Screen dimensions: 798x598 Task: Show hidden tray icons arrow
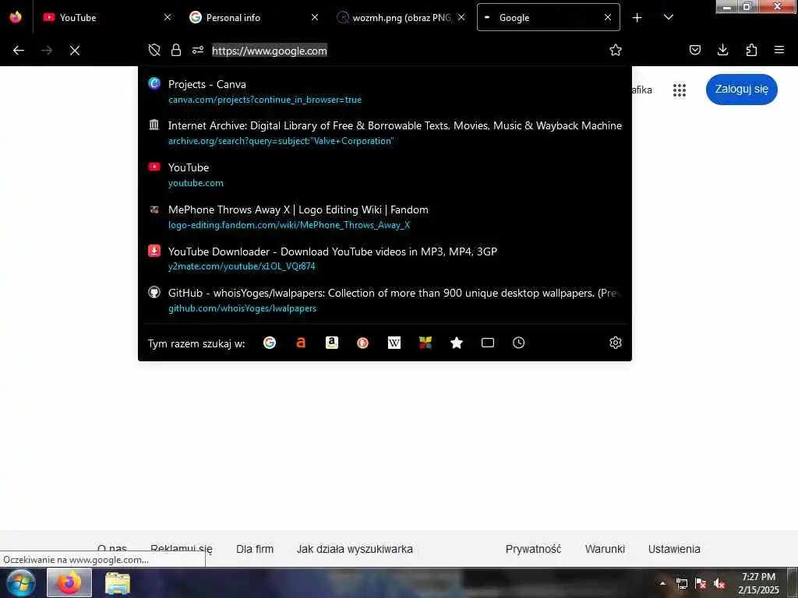[x=662, y=583]
